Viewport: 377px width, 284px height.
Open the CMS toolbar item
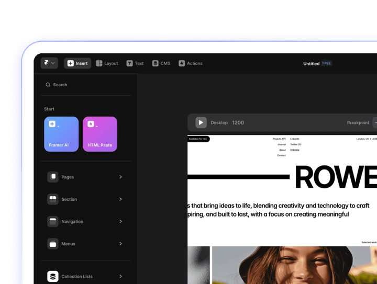[x=161, y=63]
